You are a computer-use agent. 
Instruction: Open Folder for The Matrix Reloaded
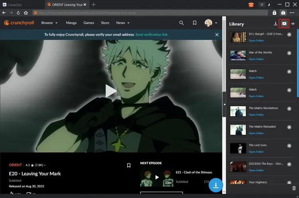(x=256, y=133)
